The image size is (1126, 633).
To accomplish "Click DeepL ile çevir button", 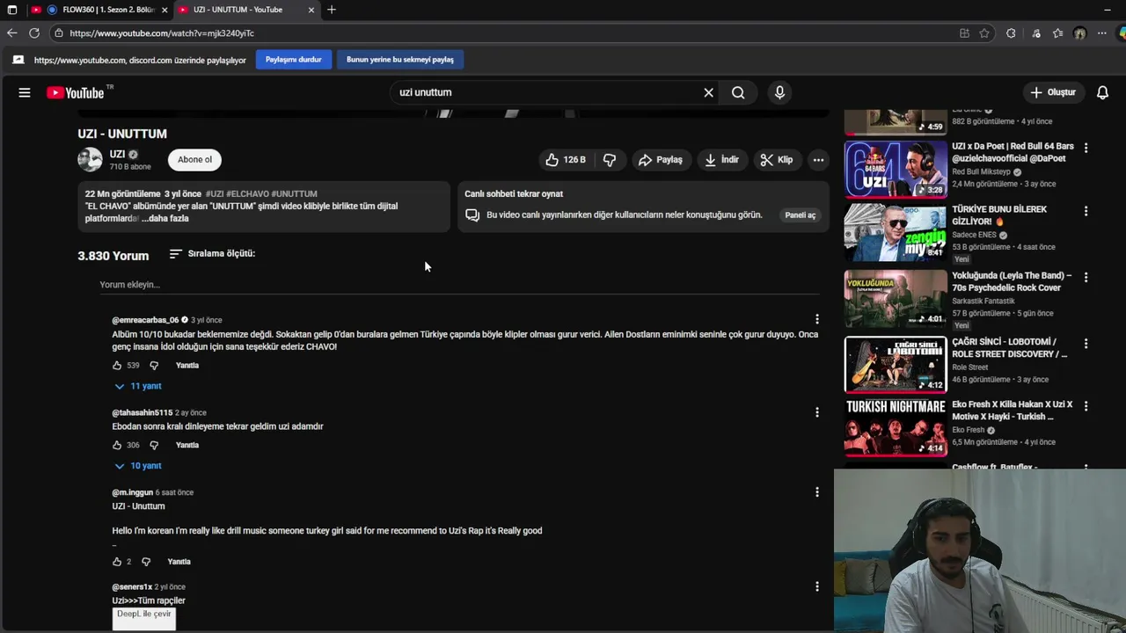I will [144, 618].
